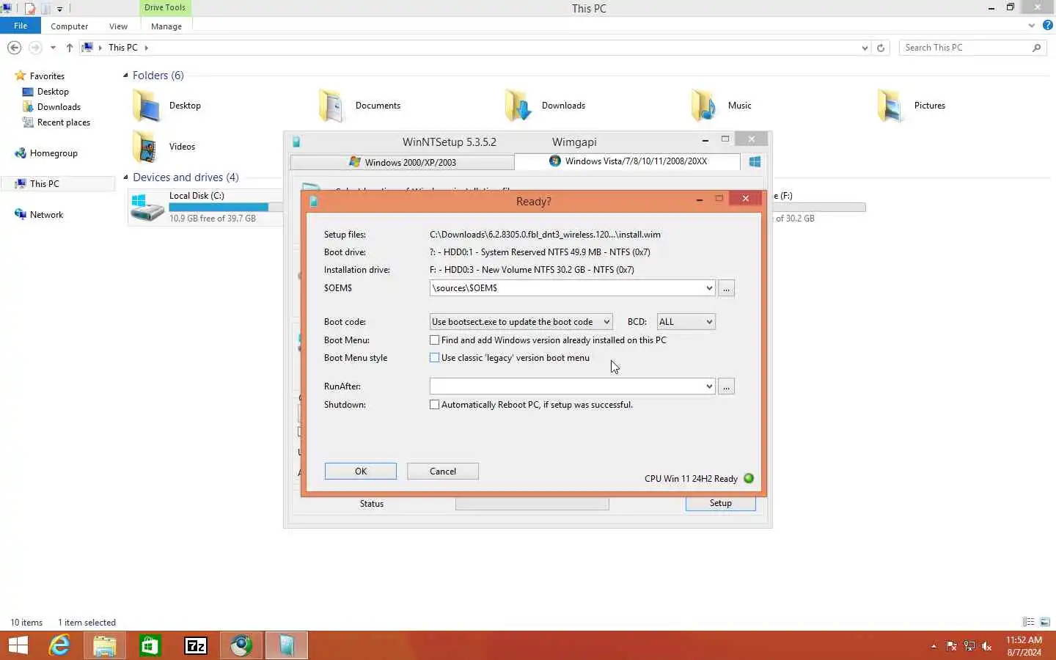Click the Setup button in WinNTSetup
This screenshot has height=660, width=1056.
[721, 503]
